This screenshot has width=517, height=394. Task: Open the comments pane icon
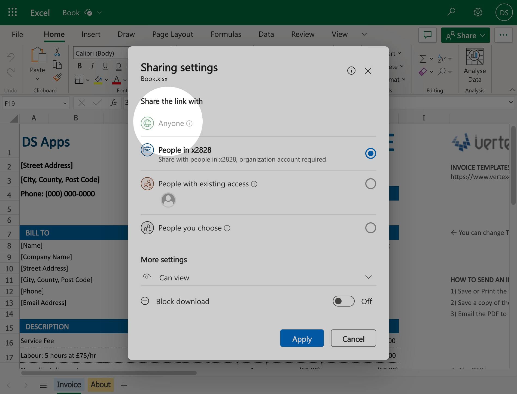427,35
